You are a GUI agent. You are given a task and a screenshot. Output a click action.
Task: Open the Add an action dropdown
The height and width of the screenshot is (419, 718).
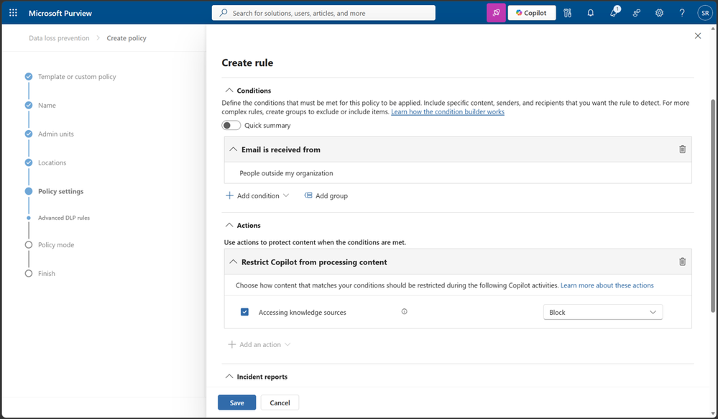click(x=259, y=344)
